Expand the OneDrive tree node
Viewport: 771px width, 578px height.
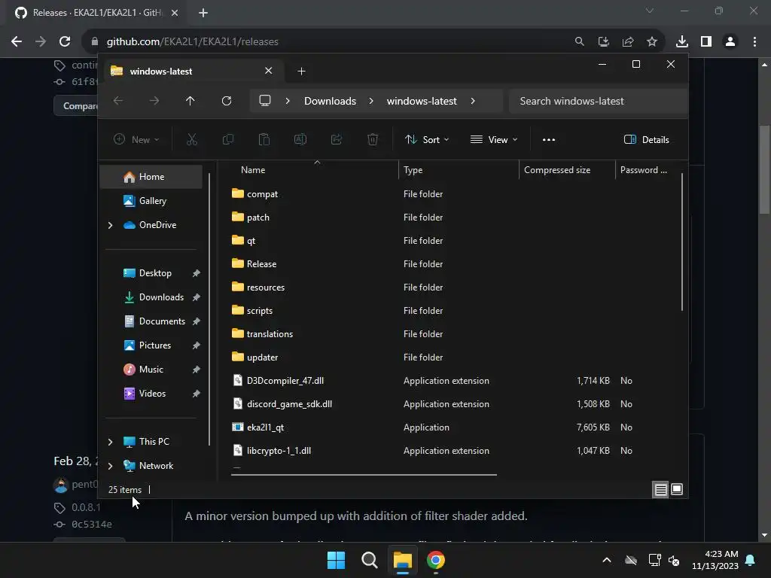coord(110,225)
